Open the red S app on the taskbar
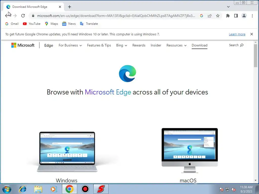The height and width of the screenshot is (194, 259). point(101,189)
